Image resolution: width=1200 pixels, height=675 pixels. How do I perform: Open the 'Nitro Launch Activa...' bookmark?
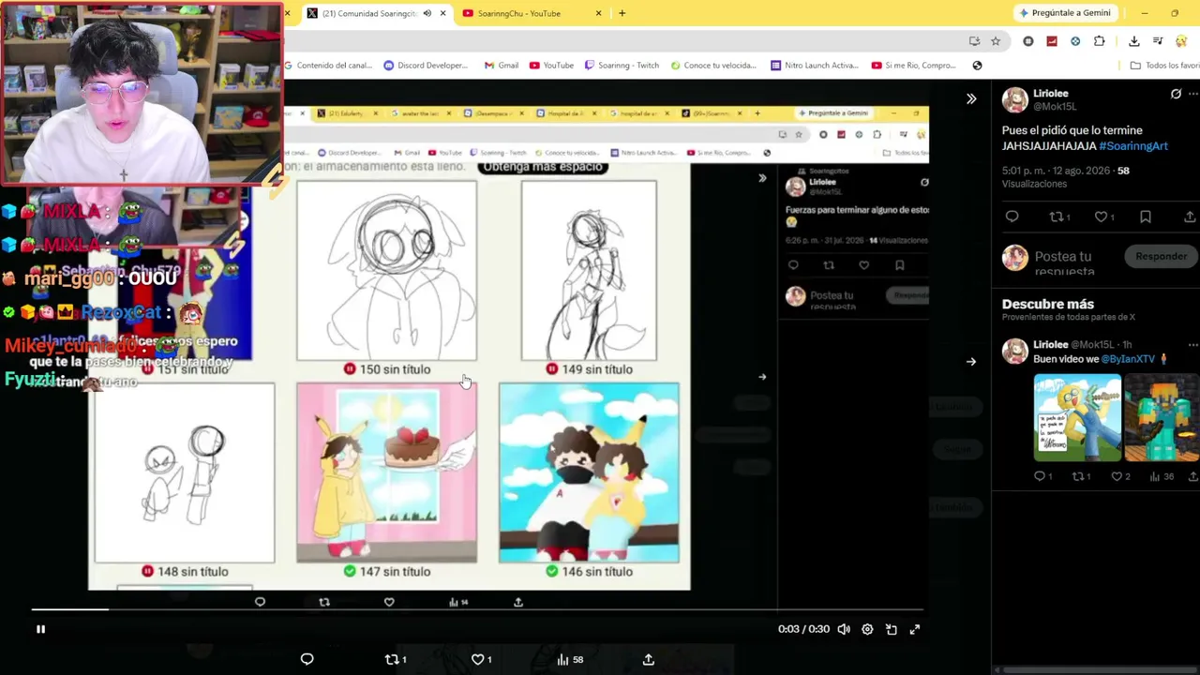pos(814,66)
